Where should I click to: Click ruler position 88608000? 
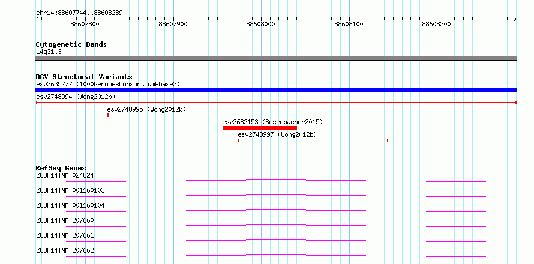[x=261, y=24]
